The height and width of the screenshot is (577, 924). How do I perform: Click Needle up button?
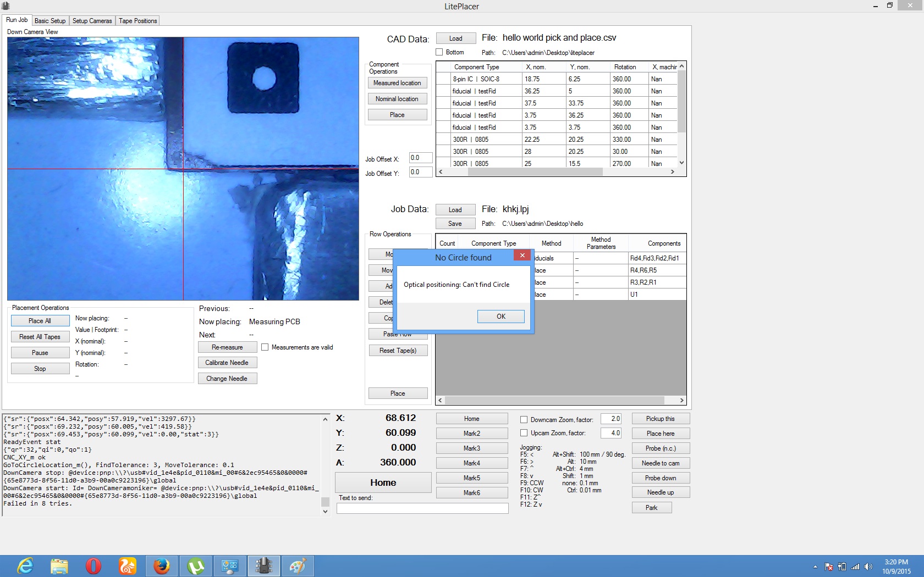(661, 492)
